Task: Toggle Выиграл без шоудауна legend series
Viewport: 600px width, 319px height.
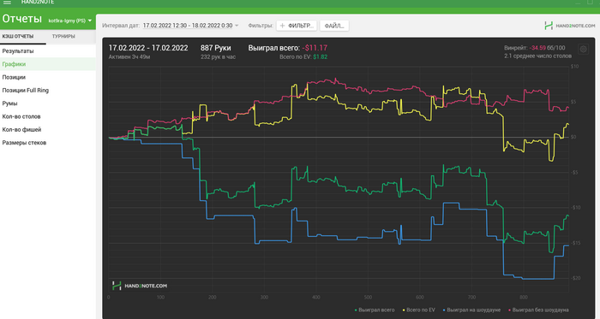Action: point(538,310)
